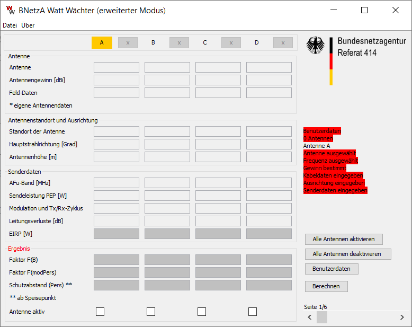
Task: Open the Antenne selection field for column A
Action: tap(117, 67)
